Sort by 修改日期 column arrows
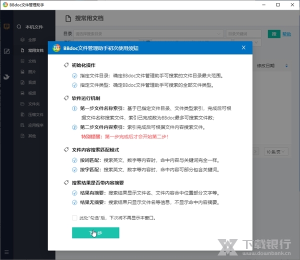The image size is (300, 260). 286,66
